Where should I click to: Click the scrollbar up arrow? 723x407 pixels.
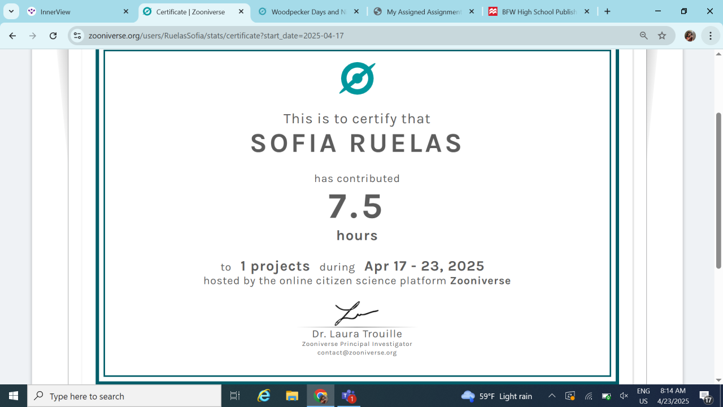718,54
